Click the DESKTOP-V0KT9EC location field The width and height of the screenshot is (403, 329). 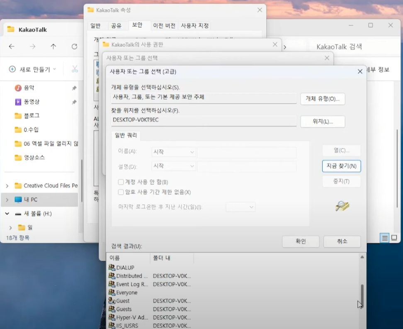tap(204, 120)
